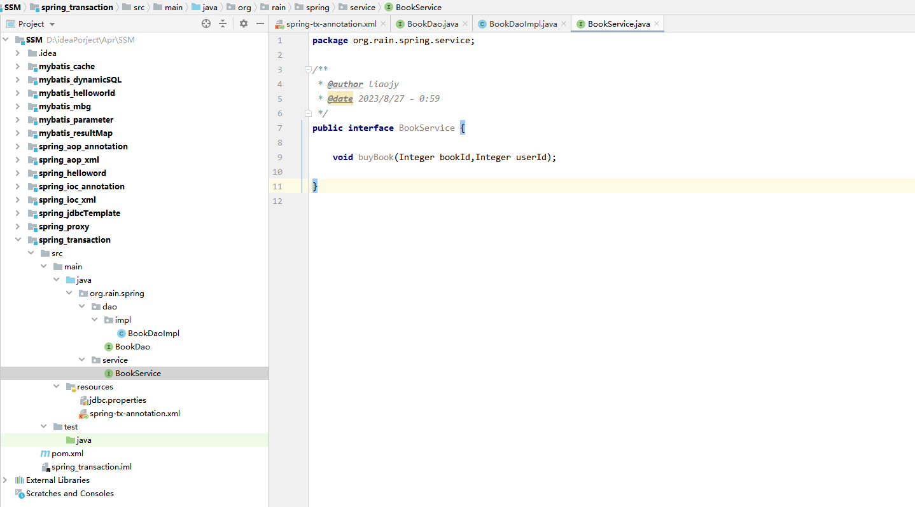Select mybatis_parameter module

coord(76,120)
